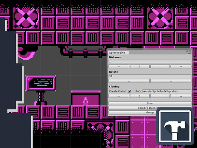The image size is (197, 148).
Task: Click the Rotate section label
Action: (113, 72)
